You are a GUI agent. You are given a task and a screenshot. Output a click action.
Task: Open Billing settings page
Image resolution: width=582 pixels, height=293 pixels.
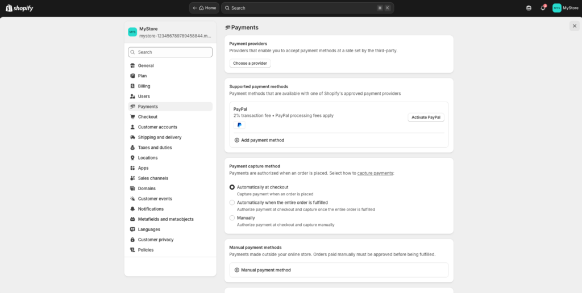tap(171, 86)
